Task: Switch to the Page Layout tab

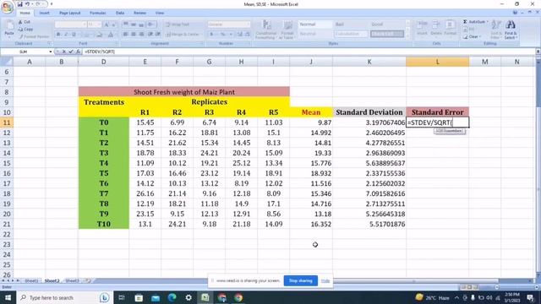Action: click(x=69, y=14)
